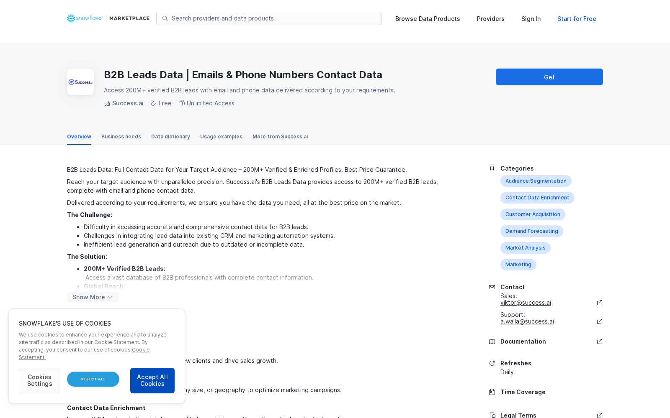Click the Contact envelope icon

pos(492,287)
